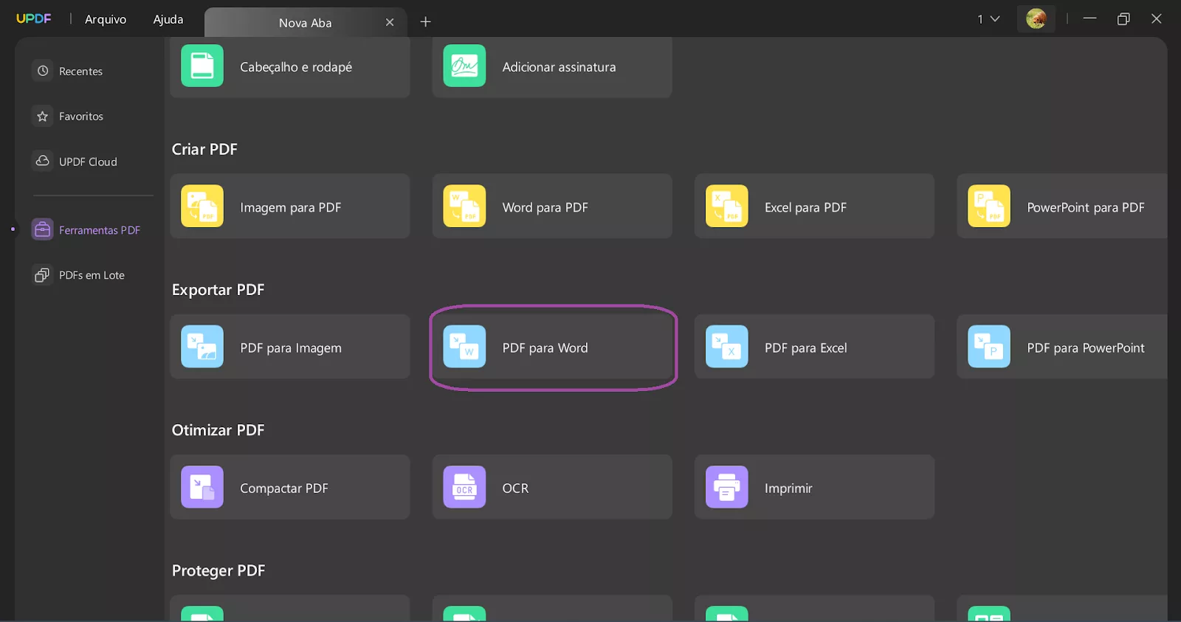The image size is (1181, 622).
Task: Add a new tab with plus button
Action: pos(425,22)
